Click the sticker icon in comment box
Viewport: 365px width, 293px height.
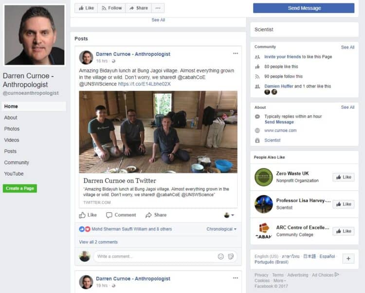click(x=231, y=257)
